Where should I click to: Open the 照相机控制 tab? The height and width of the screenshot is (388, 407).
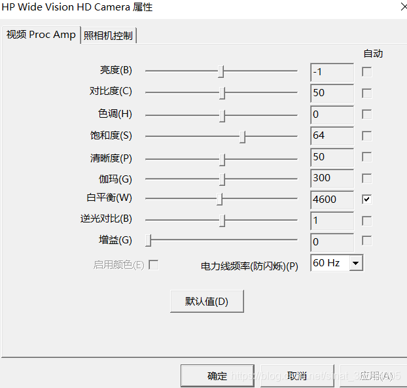click(108, 35)
